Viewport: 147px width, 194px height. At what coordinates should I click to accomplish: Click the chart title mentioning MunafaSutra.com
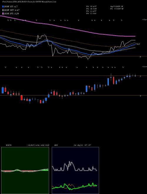tap(29, 2)
